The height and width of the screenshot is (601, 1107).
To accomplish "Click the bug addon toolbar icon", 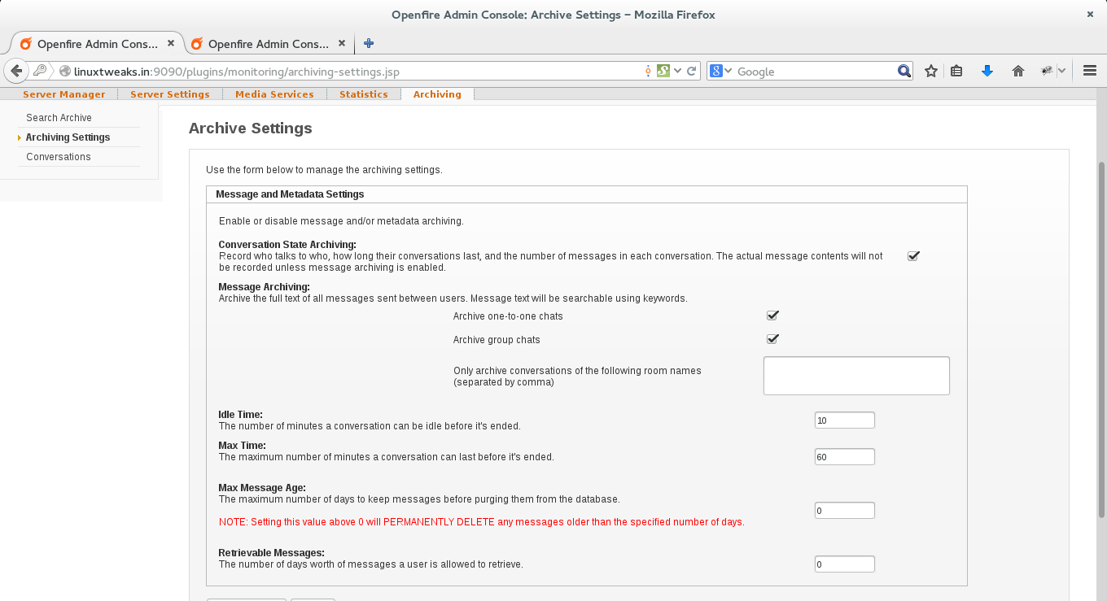I will click(1047, 71).
